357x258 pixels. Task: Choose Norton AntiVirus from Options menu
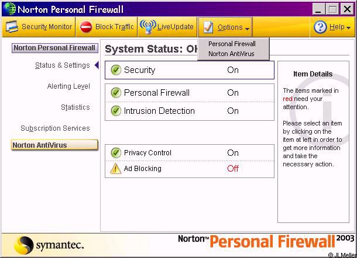[x=232, y=54]
